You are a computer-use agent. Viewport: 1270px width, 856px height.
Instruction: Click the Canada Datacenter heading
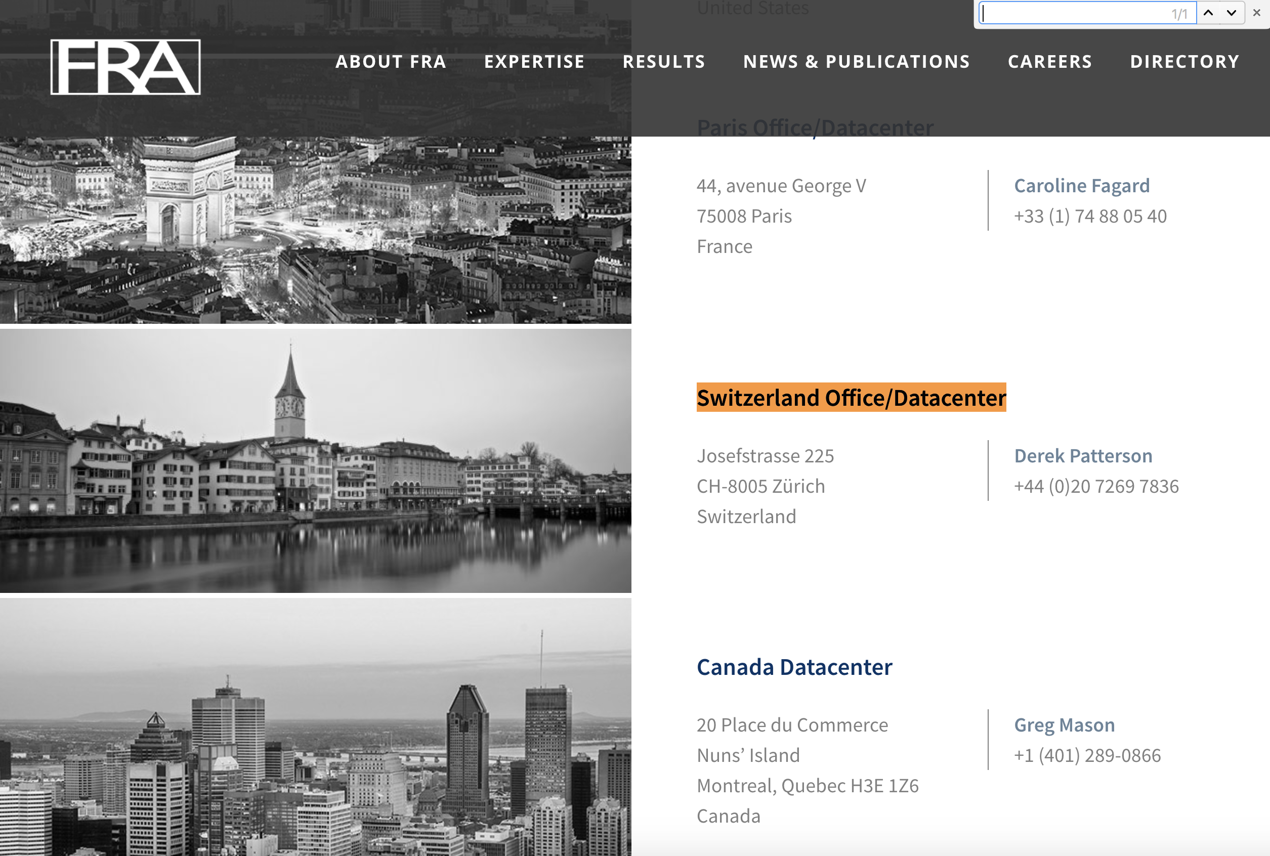point(794,667)
